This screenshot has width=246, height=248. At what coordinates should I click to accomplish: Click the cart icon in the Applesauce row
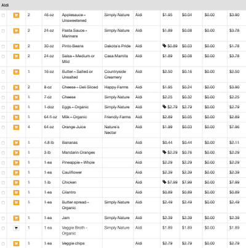pos(16,15)
